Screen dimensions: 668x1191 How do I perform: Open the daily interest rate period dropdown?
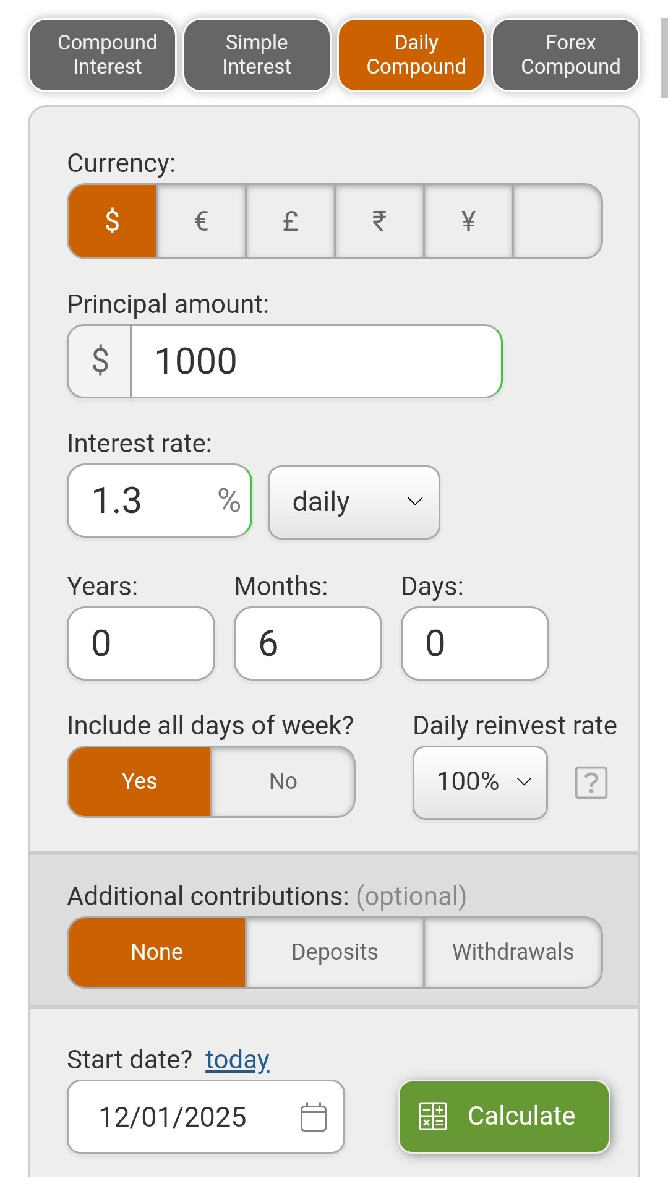[x=354, y=502]
